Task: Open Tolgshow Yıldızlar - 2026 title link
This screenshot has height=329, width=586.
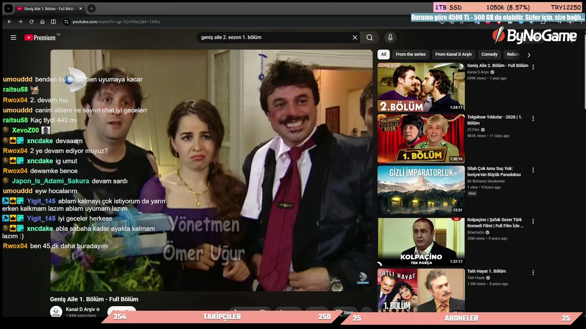Action: point(494,120)
